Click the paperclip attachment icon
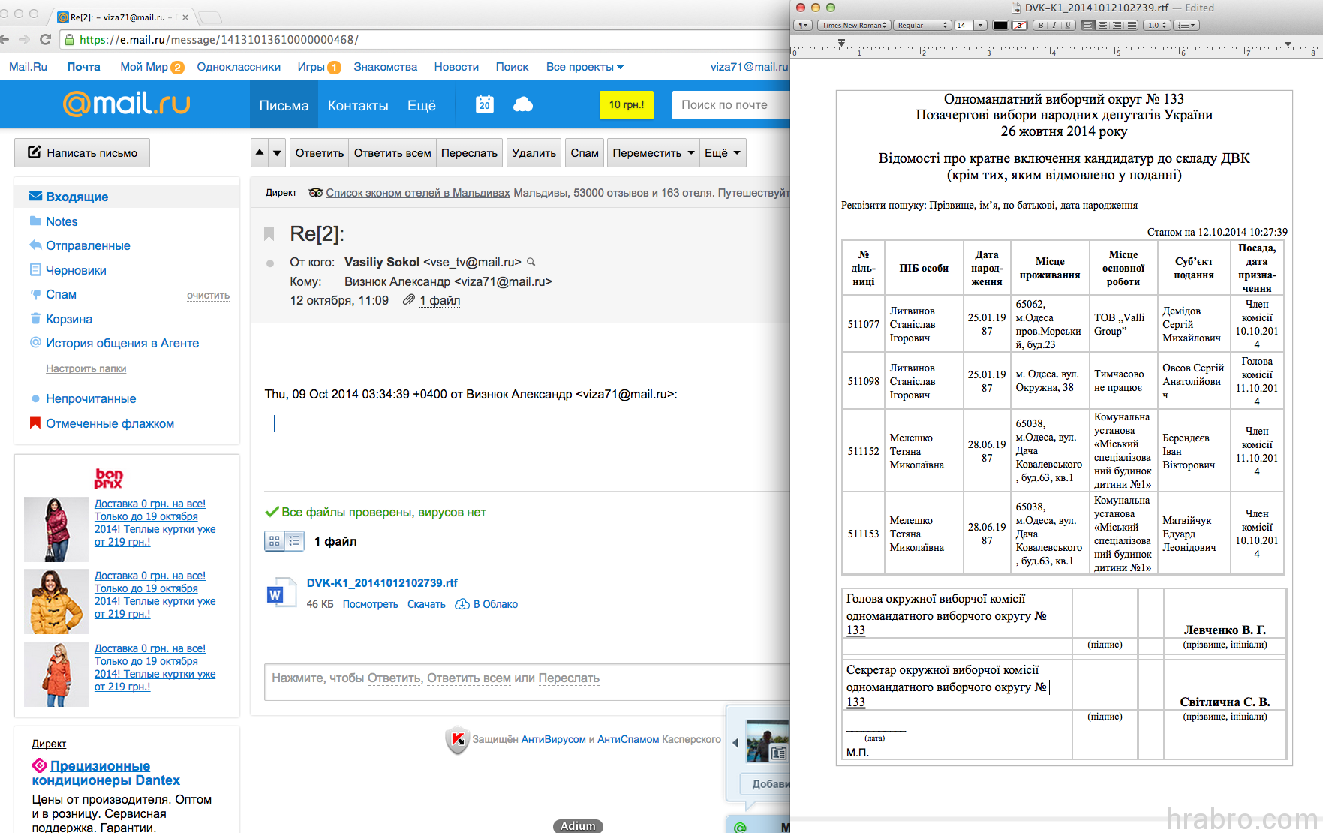Image resolution: width=1323 pixels, height=833 pixels. pyautogui.click(x=408, y=300)
